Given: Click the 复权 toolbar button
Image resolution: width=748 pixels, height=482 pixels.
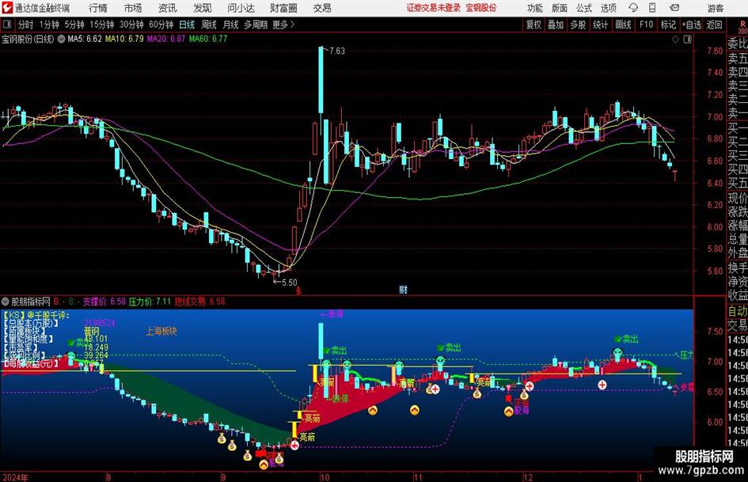Looking at the screenshot, I should point(533,25).
